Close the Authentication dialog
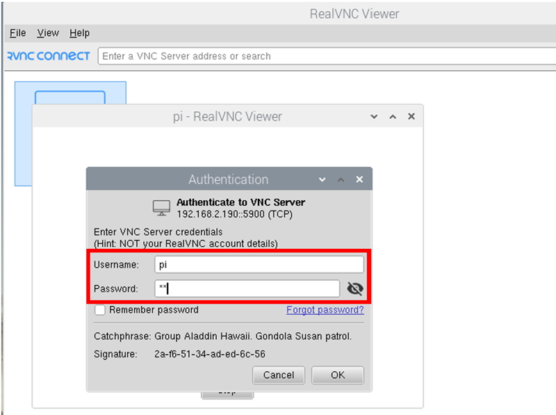The image size is (556, 415). tap(359, 179)
